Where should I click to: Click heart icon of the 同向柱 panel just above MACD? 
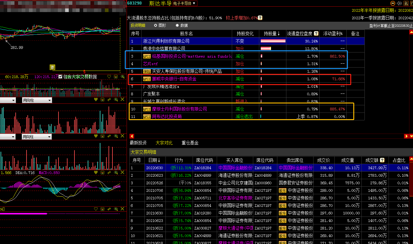[x=96, y=136]
